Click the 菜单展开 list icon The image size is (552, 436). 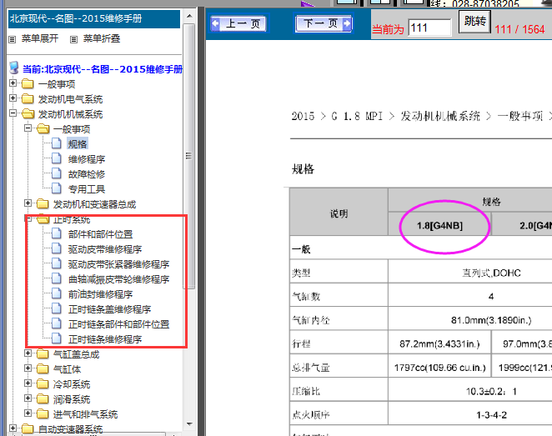[x=13, y=39]
